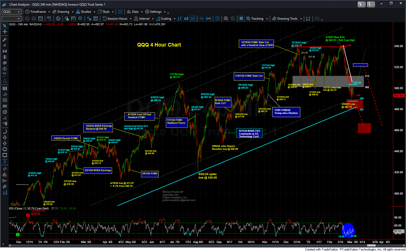Click the Drawing Tools button
The width and height of the screenshot is (406, 251).
[x=285, y=19]
